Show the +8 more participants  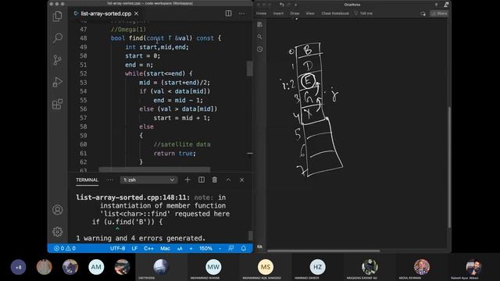point(18,267)
